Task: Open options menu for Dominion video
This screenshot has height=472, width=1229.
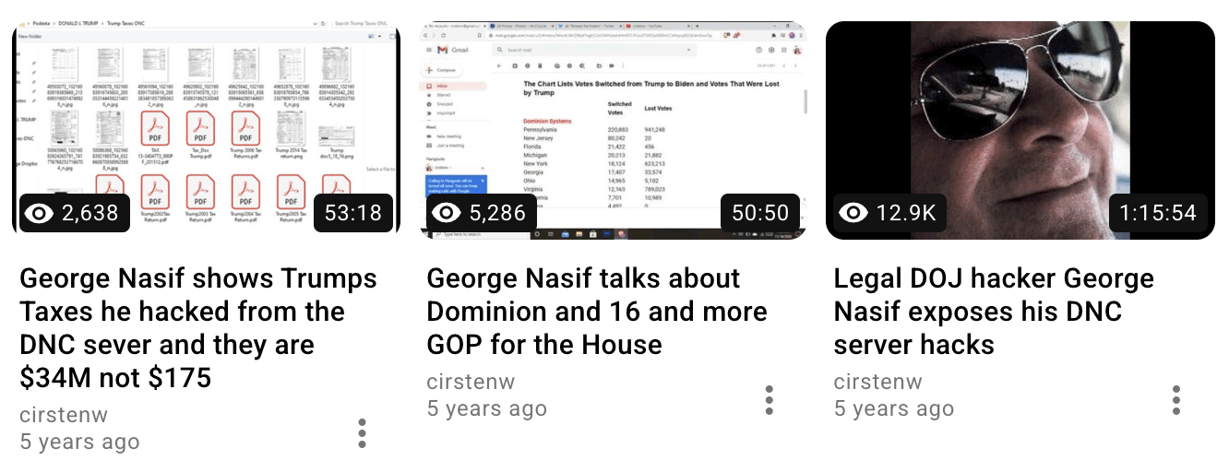Action: 770,400
